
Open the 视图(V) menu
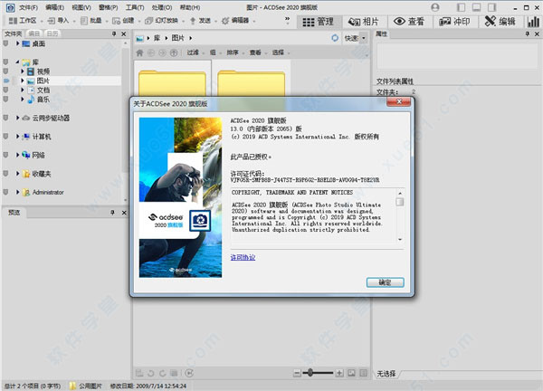[x=81, y=7]
